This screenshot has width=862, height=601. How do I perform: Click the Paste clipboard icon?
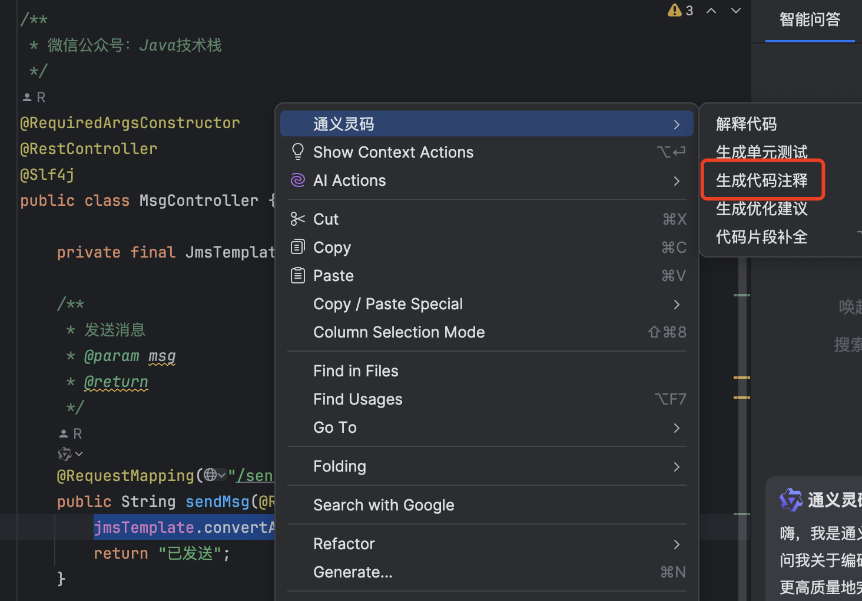pyautogui.click(x=298, y=275)
